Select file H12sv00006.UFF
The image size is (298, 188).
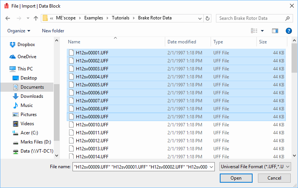(176, 93)
